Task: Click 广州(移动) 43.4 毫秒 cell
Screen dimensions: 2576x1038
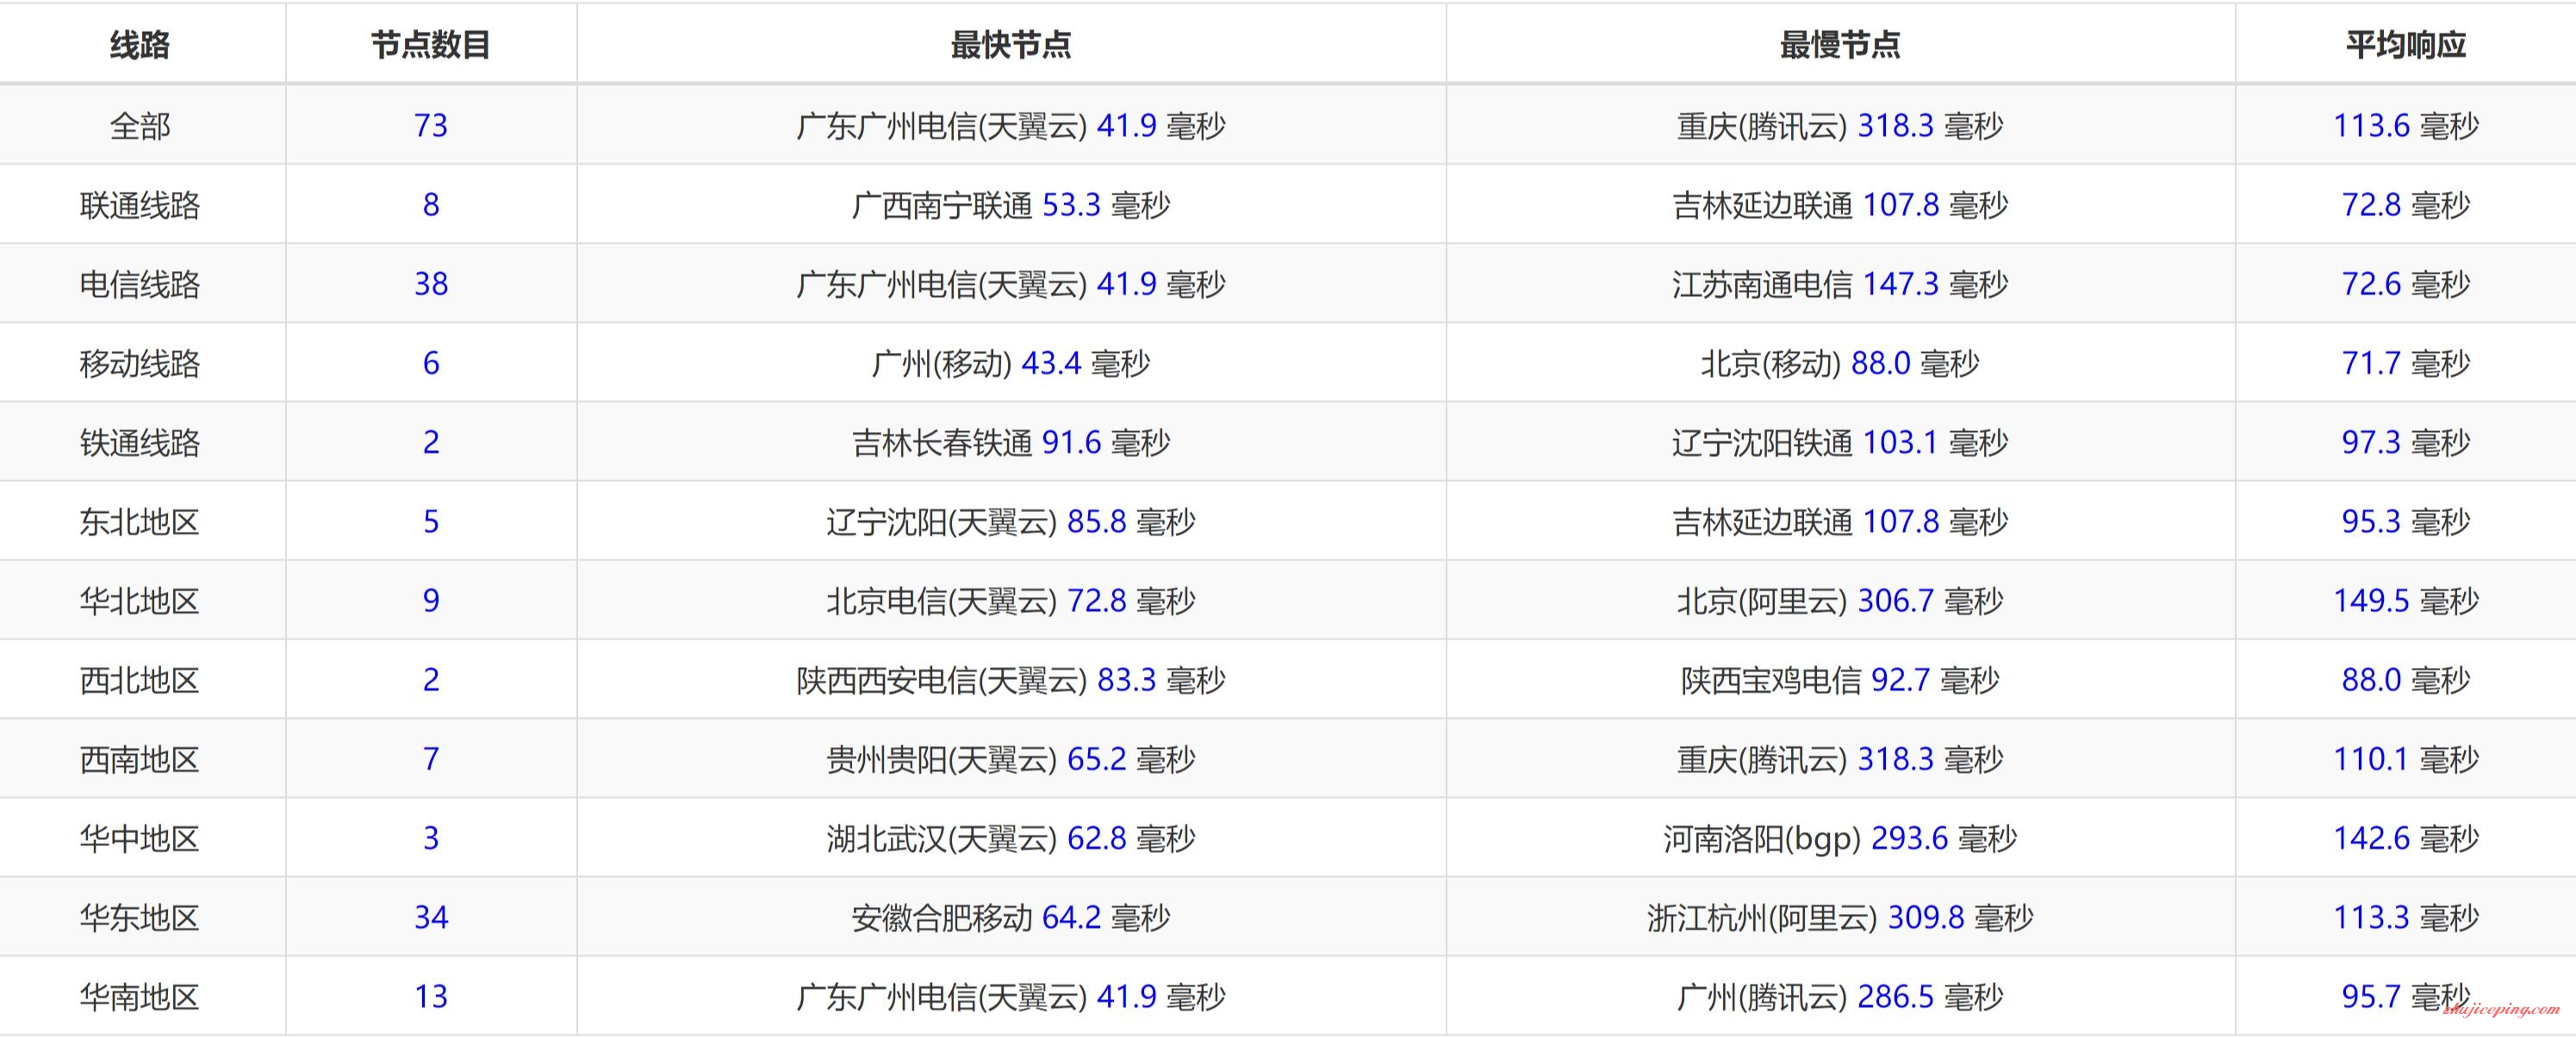Action: [1011, 364]
